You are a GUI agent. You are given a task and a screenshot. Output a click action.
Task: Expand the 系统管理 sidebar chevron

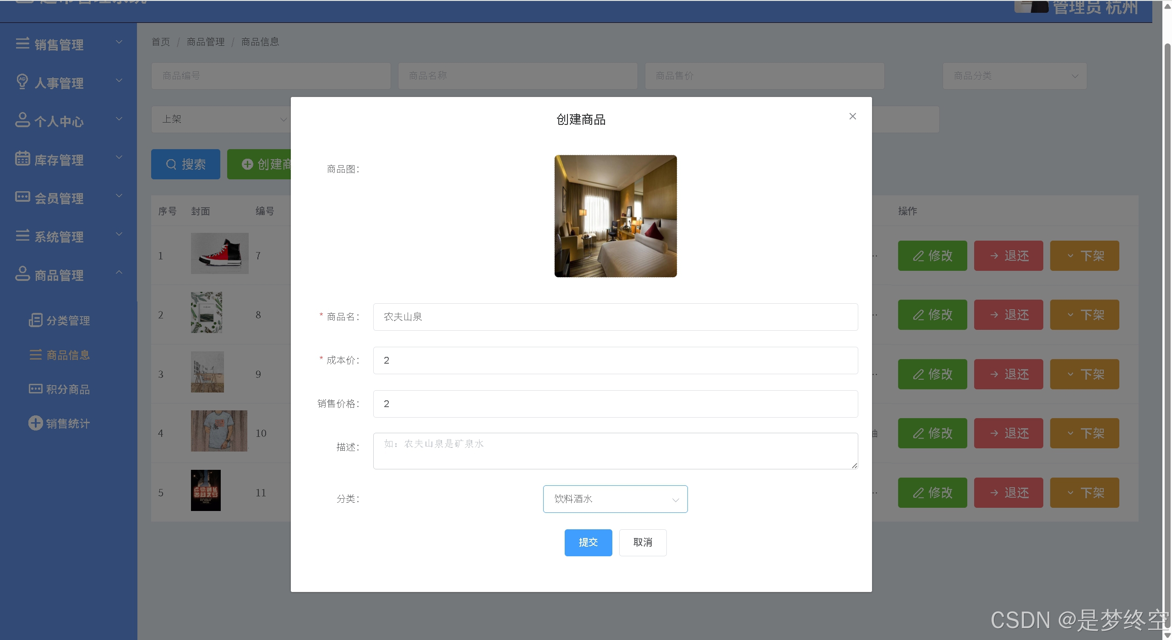(119, 234)
